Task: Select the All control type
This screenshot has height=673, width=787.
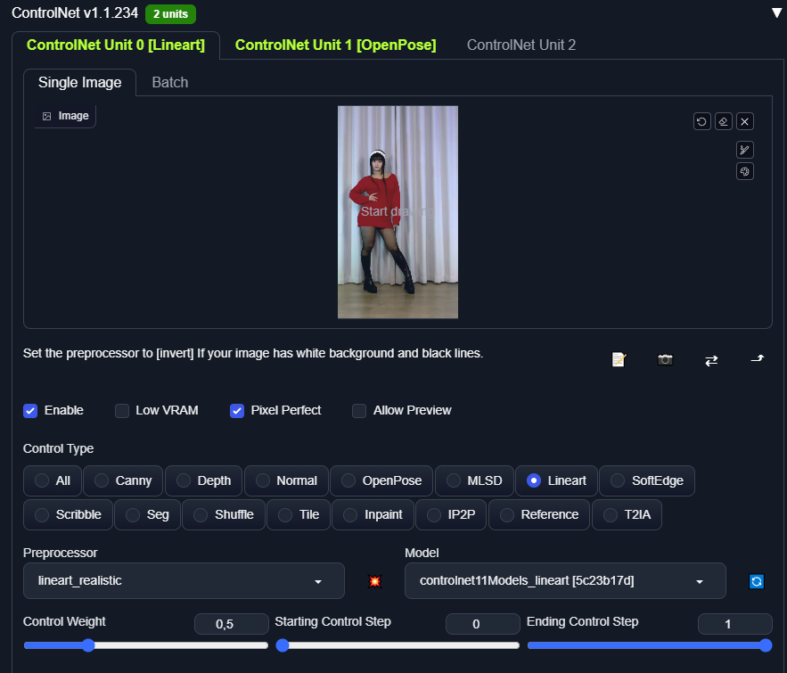Action: pos(53,480)
